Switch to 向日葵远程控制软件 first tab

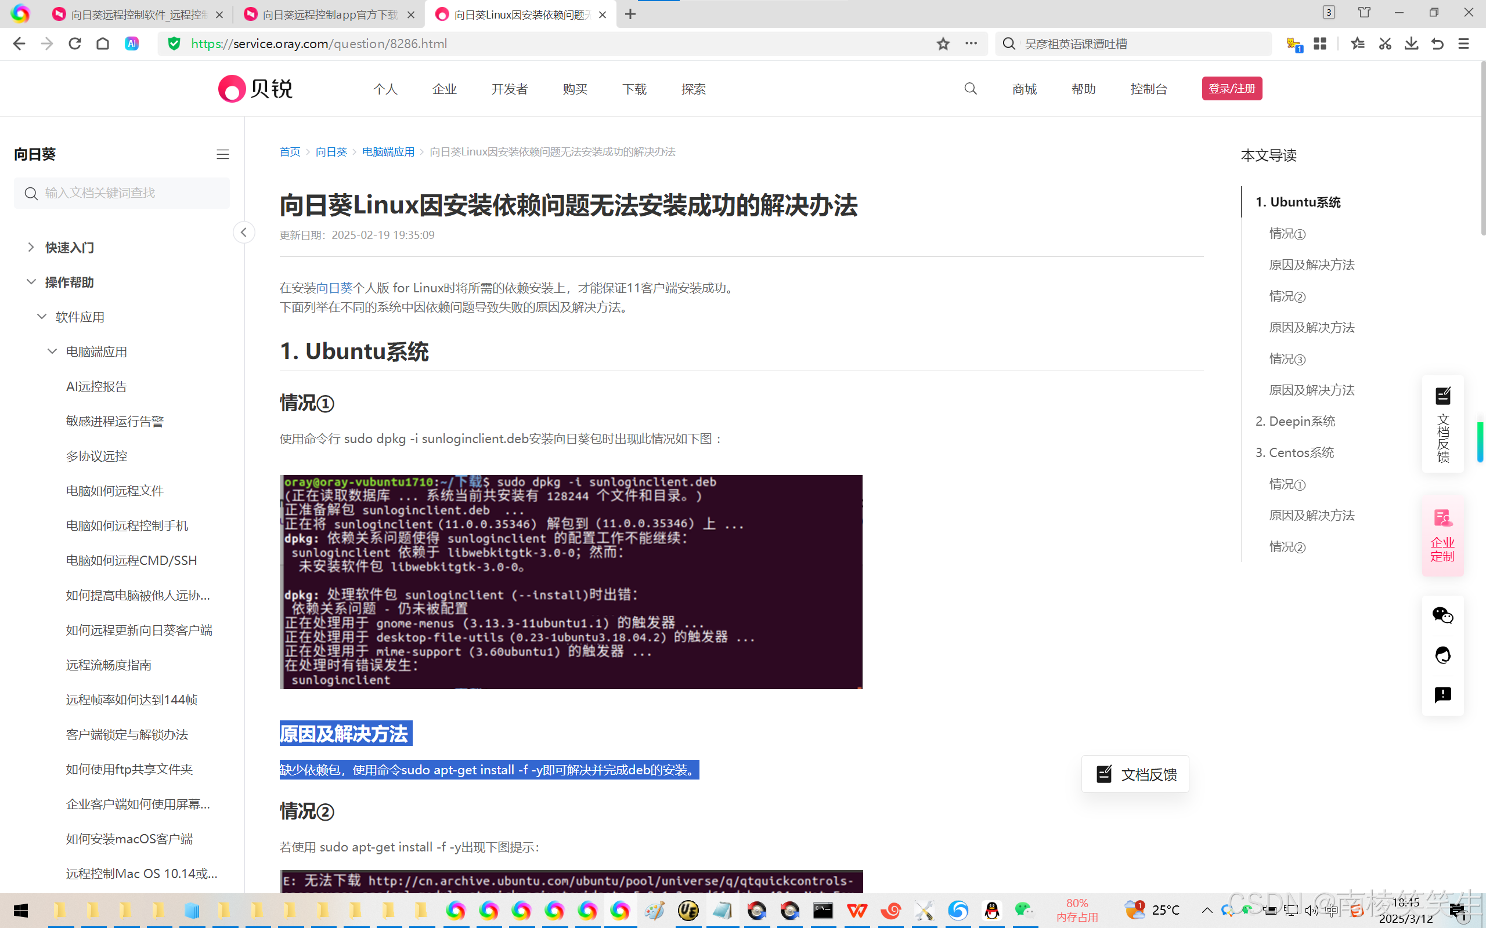tap(136, 14)
